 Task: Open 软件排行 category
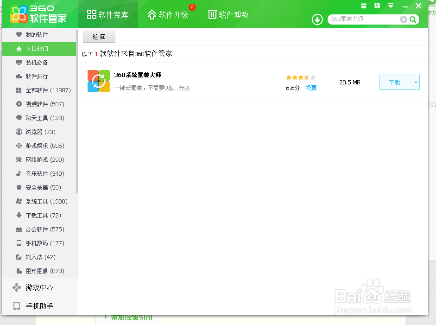pyautogui.click(x=39, y=76)
